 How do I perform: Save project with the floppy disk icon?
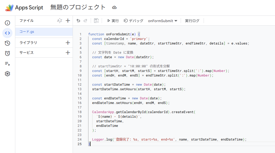click(x=96, y=21)
